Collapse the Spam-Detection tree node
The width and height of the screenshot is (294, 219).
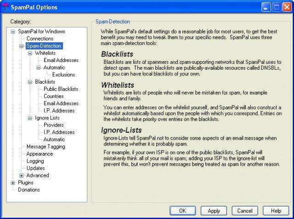tap(22, 46)
